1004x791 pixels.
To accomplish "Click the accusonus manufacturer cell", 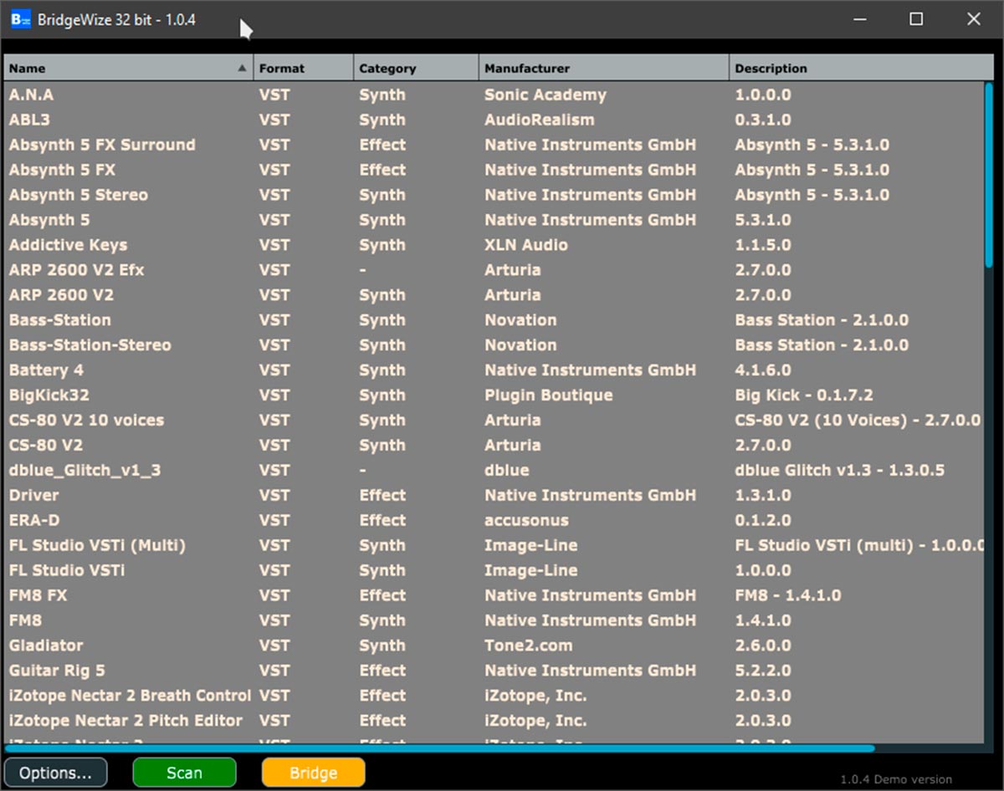I will (x=526, y=521).
